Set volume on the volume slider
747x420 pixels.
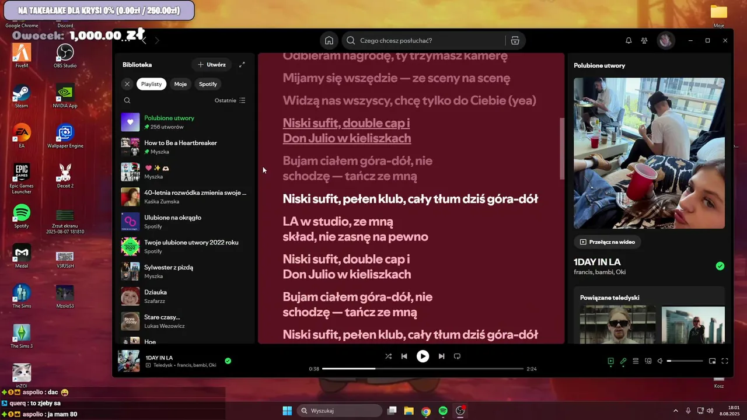(x=685, y=361)
